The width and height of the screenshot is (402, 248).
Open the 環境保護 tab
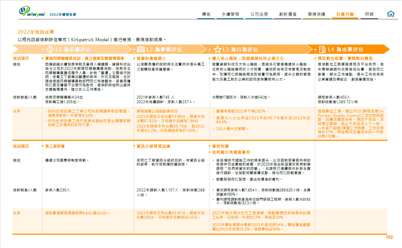click(316, 14)
